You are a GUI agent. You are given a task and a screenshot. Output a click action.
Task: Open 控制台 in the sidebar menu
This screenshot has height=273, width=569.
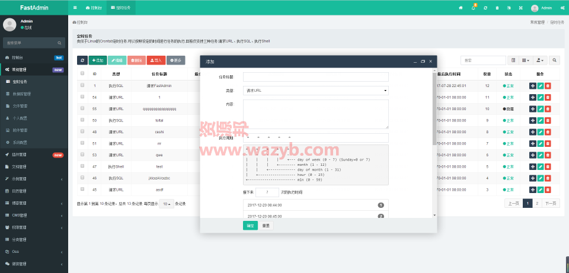point(34,57)
